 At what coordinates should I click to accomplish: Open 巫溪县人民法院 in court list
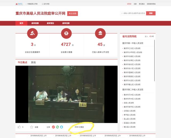[x=130, y=123]
